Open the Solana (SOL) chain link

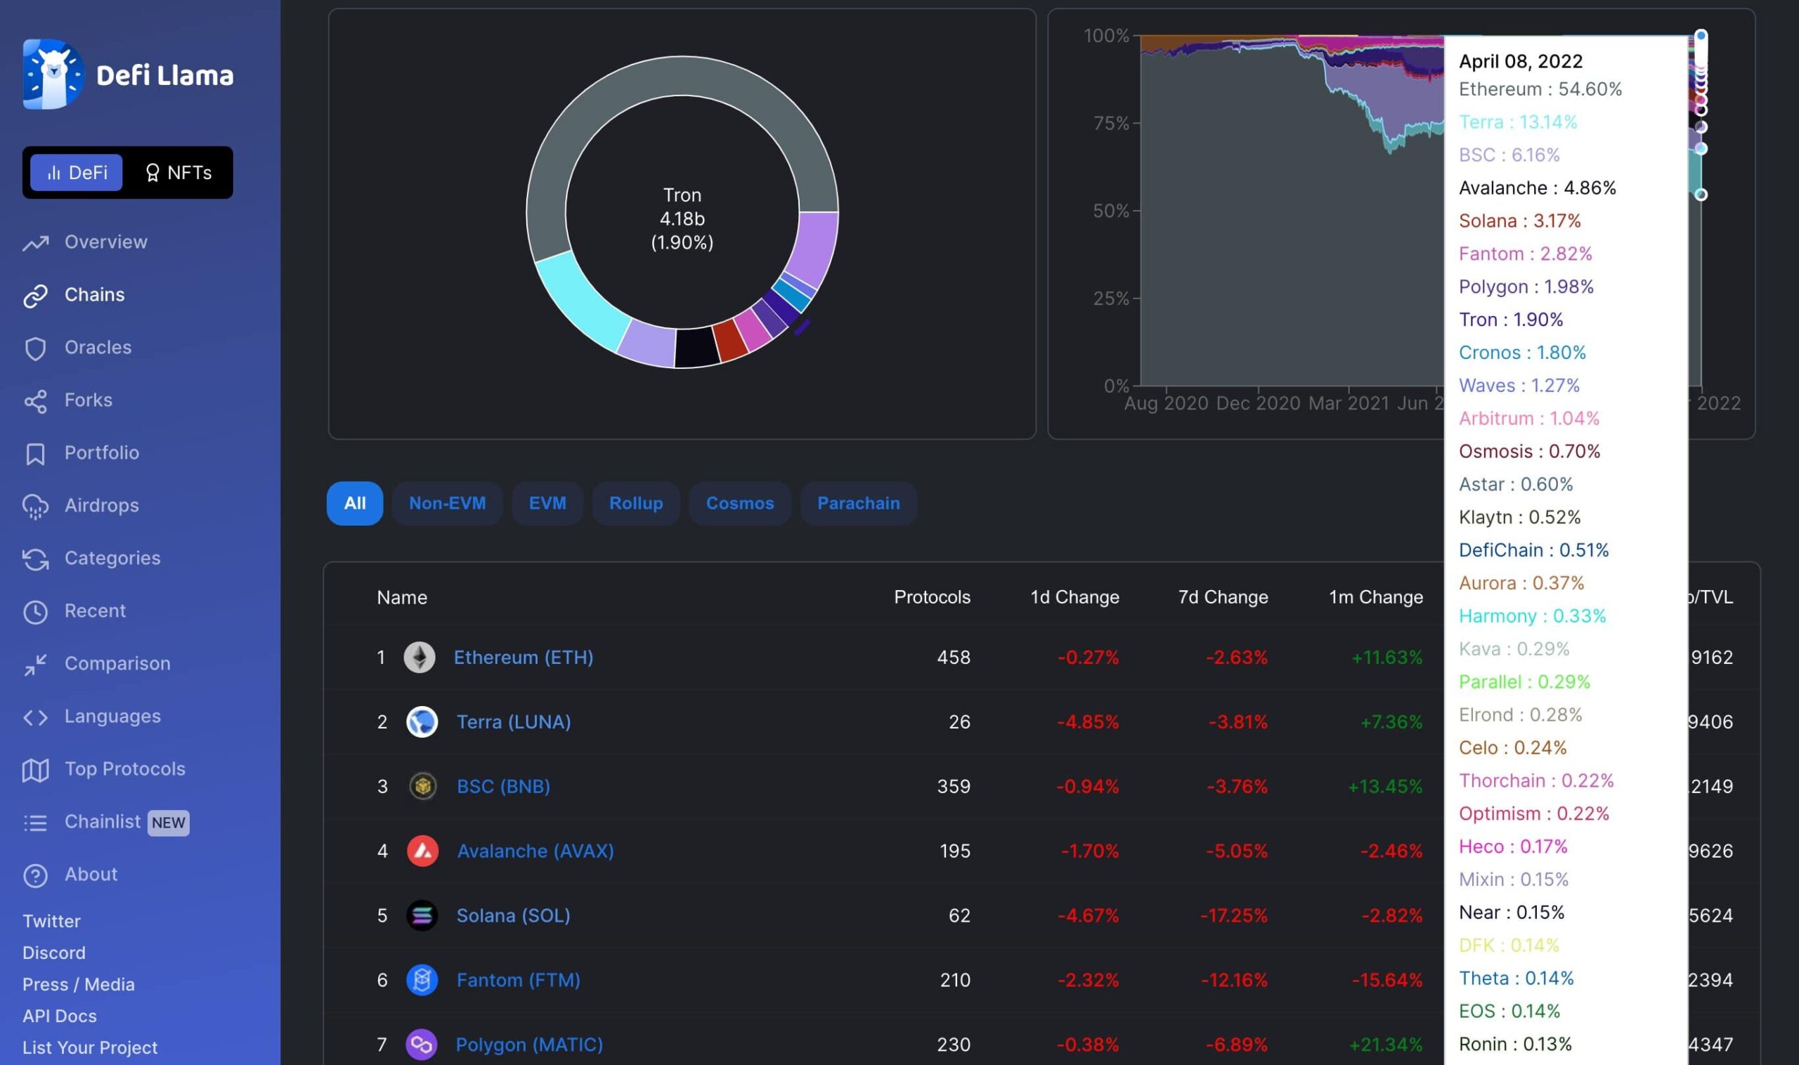[x=513, y=916]
